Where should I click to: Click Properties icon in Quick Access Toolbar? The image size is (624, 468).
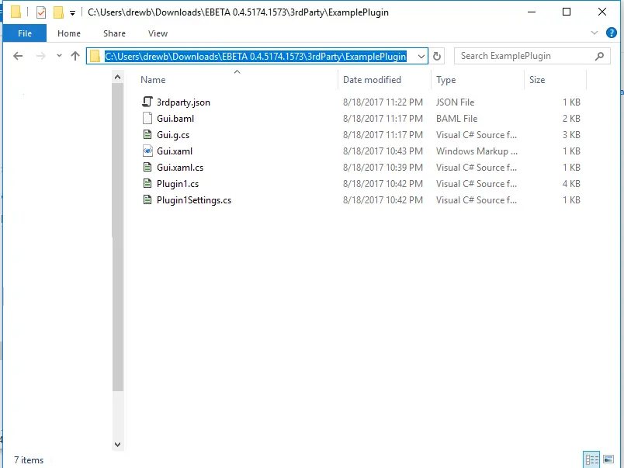click(41, 12)
